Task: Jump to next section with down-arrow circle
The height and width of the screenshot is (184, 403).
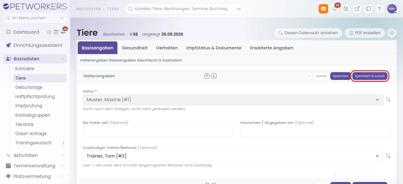Action: coord(214,76)
